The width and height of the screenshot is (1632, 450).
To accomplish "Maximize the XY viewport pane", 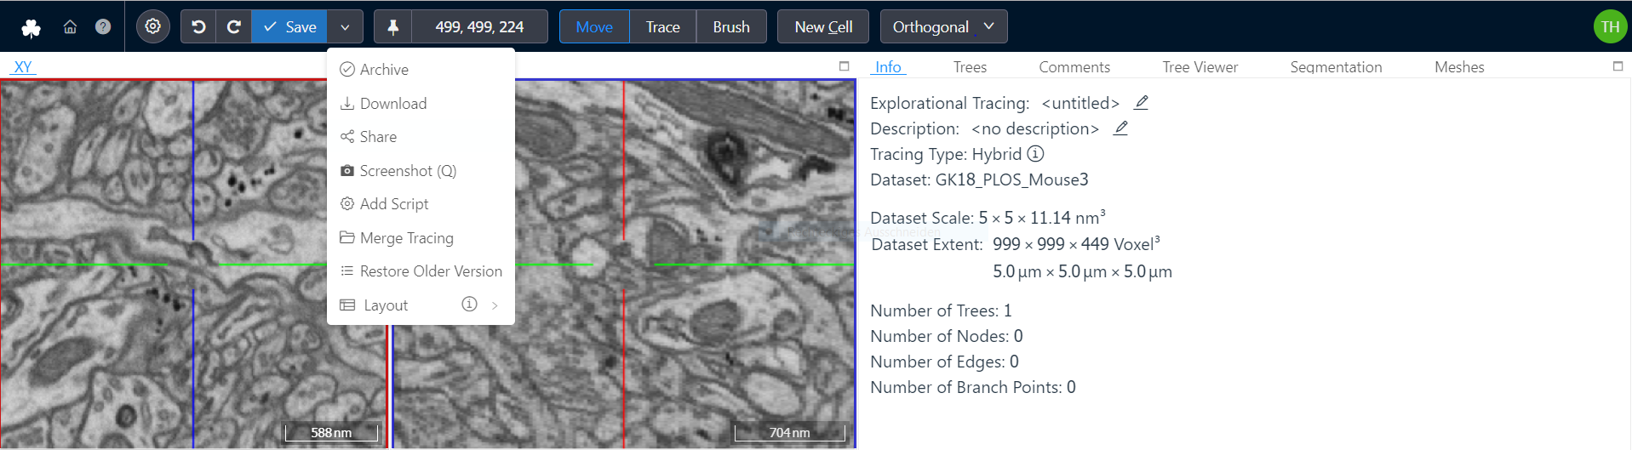I will tap(844, 66).
